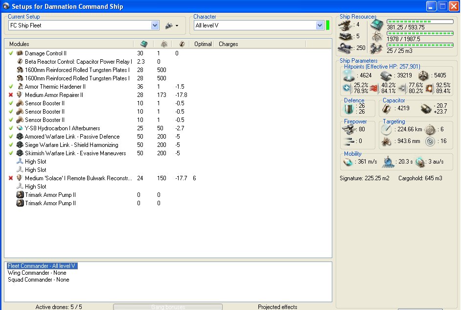Select Wing Commander - None entry
Image resolution: width=461 pixels, height=310 pixels.
[x=37, y=273]
